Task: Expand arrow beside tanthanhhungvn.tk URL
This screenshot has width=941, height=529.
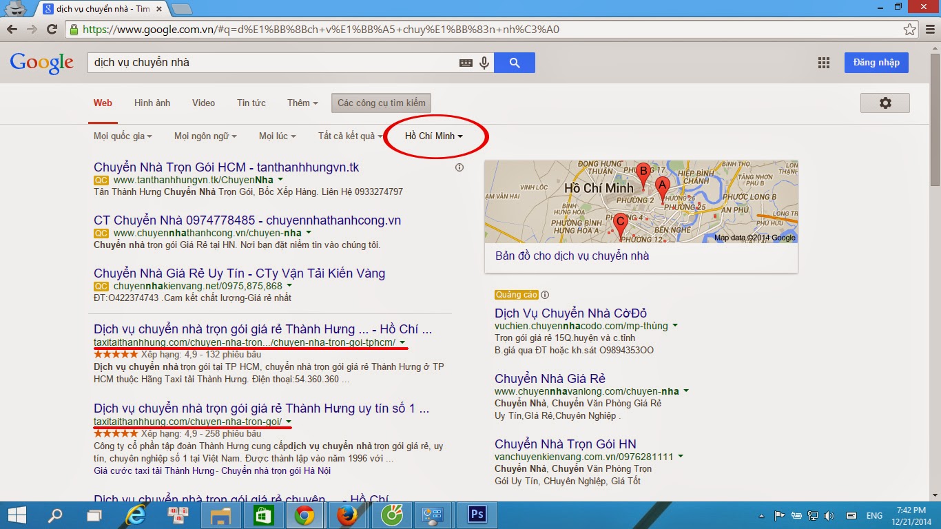Action: tap(280, 180)
